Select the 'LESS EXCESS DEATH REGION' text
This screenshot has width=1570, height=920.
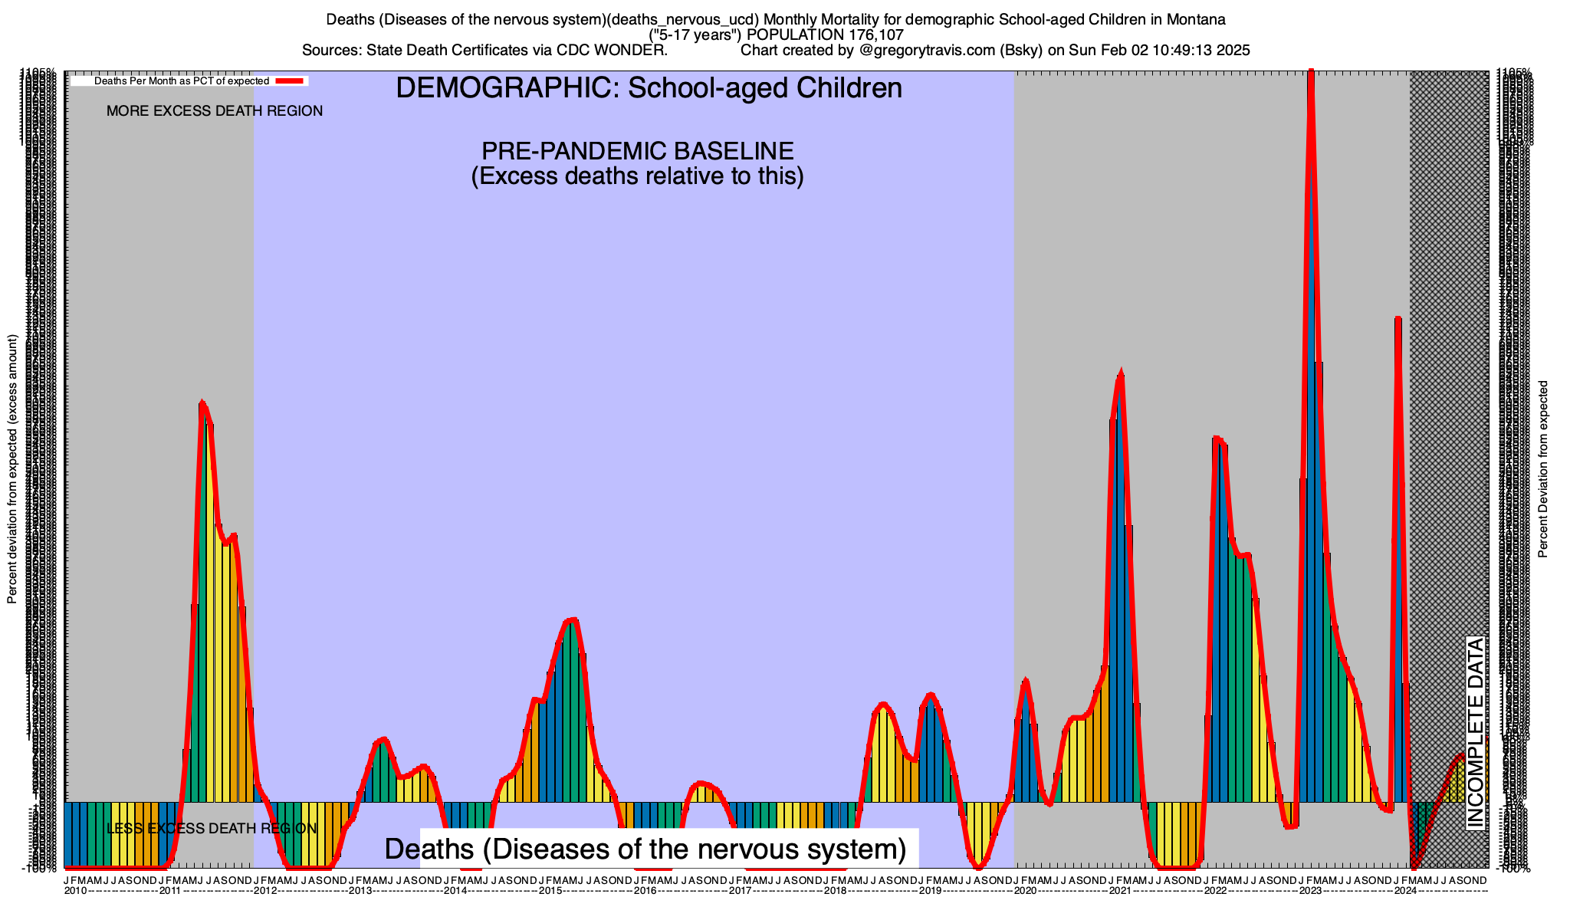[212, 829]
